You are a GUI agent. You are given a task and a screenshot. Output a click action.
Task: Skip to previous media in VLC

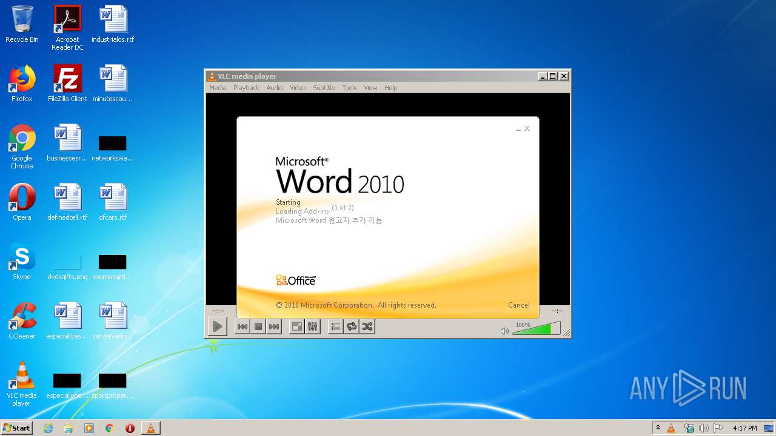pos(242,327)
